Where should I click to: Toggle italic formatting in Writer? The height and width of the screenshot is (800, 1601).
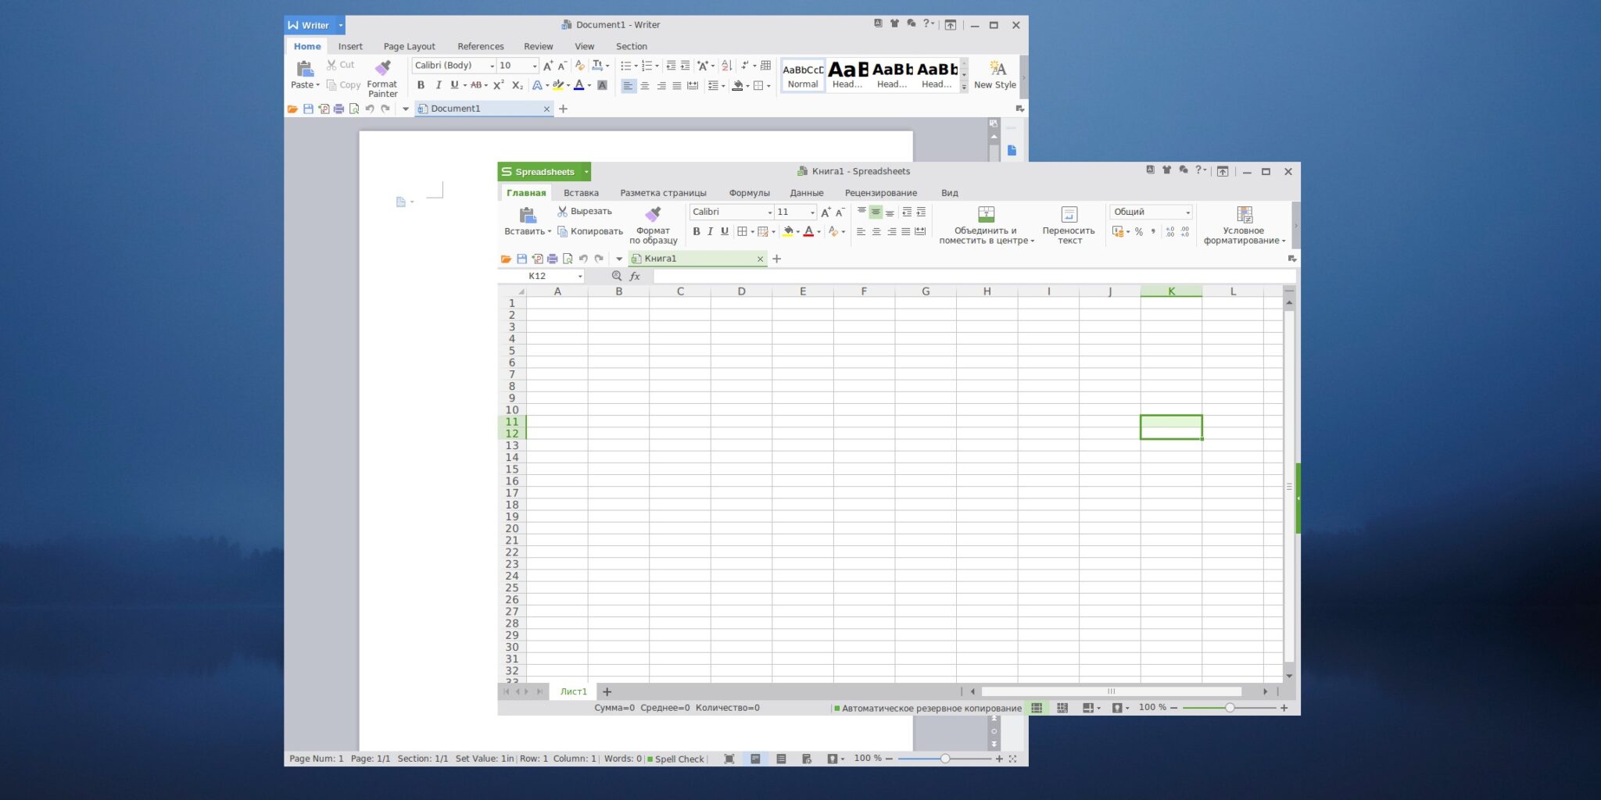(x=438, y=85)
